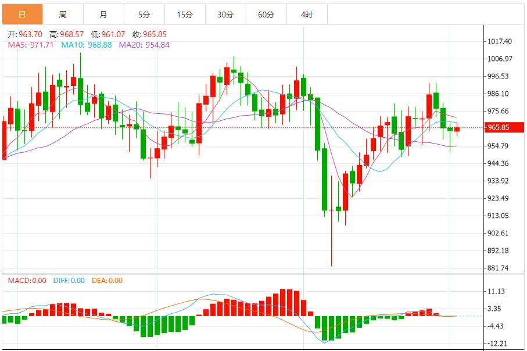
Task: Select the 日 daily chart tab
Action: pos(22,15)
